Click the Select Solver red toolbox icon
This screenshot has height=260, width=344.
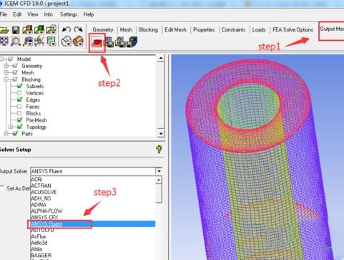tap(97, 43)
